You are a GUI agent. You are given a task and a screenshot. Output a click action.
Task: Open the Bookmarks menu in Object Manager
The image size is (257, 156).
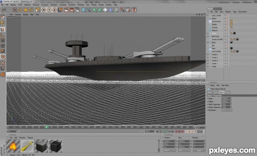242,12
